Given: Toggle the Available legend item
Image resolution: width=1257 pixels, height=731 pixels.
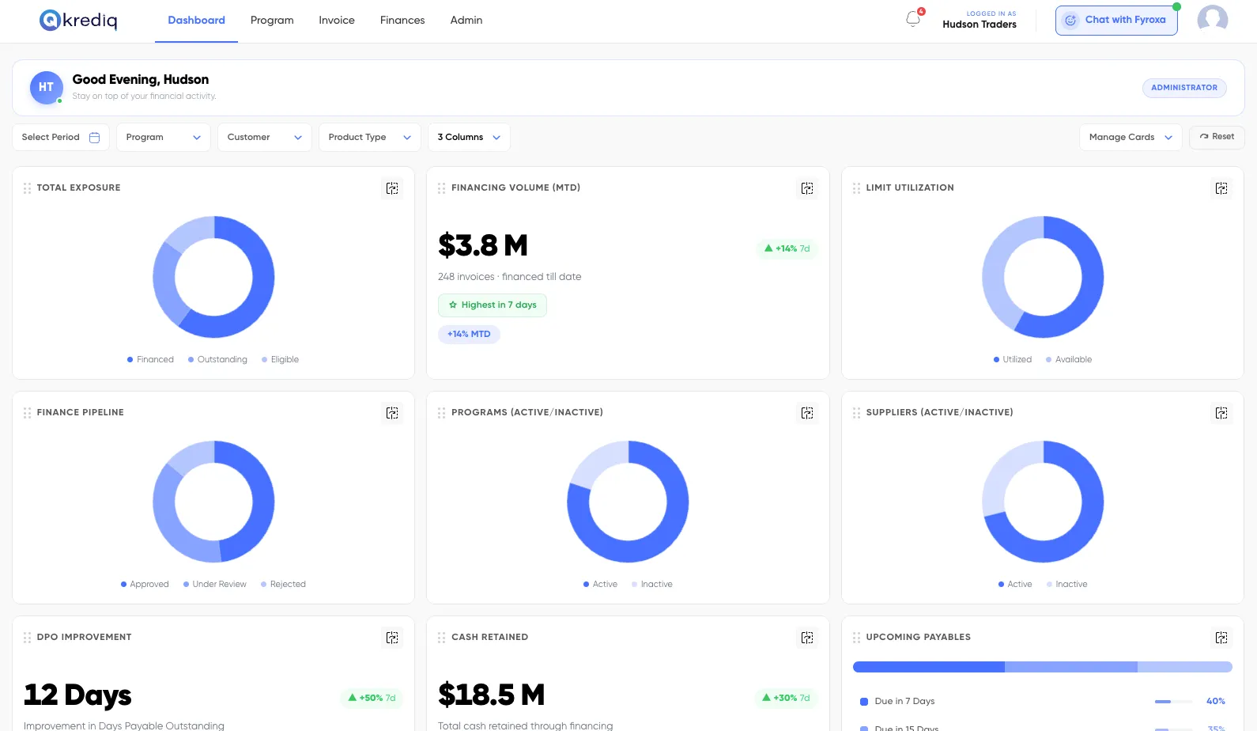Looking at the screenshot, I should tap(1068, 359).
